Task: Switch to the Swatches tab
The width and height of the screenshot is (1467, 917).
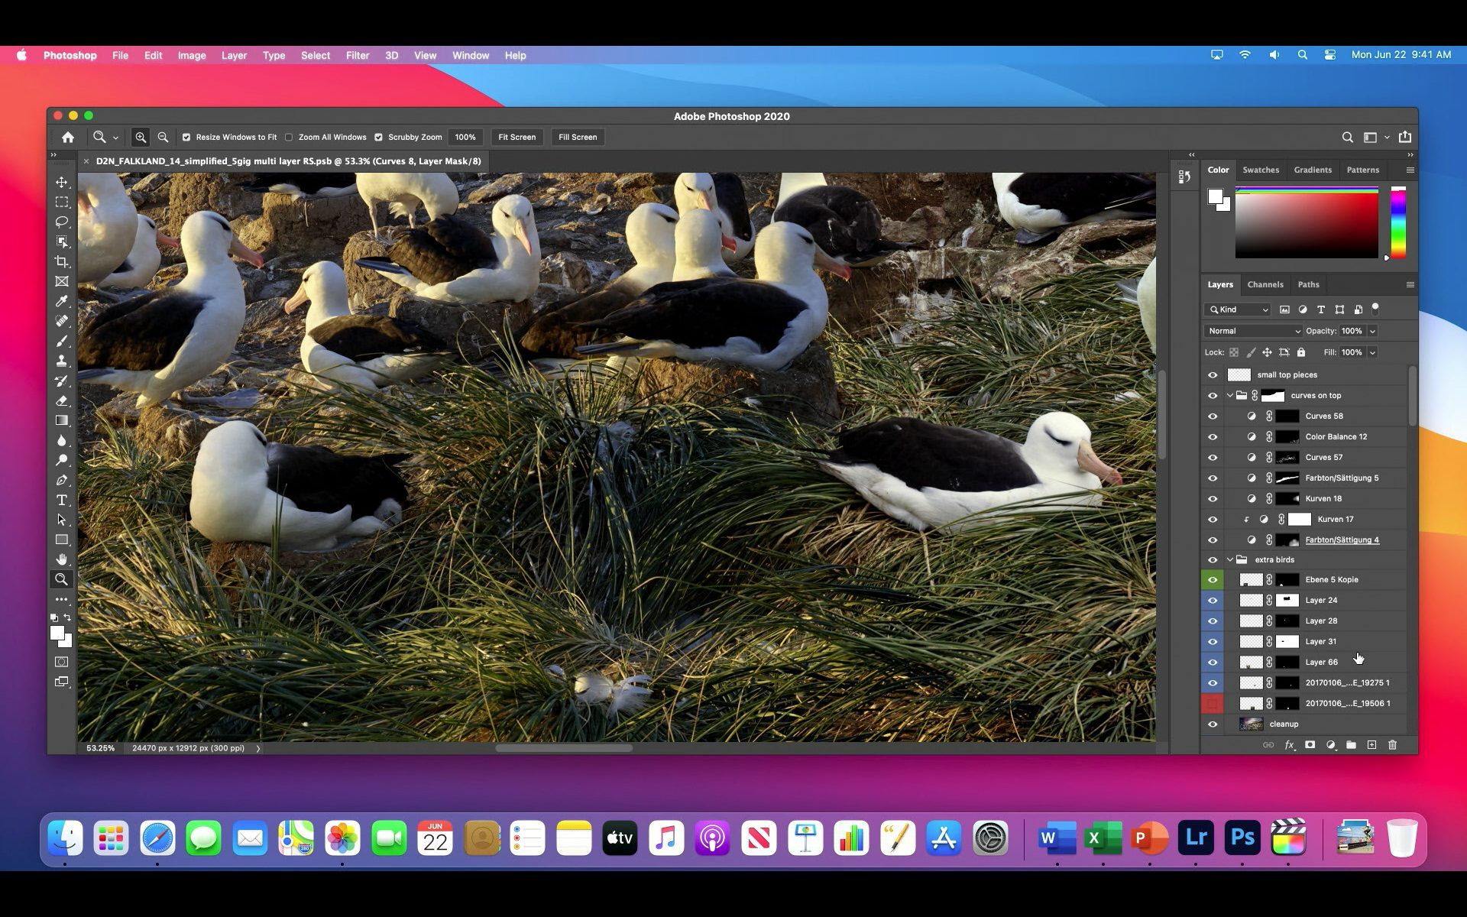Action: coord(1260,170)
